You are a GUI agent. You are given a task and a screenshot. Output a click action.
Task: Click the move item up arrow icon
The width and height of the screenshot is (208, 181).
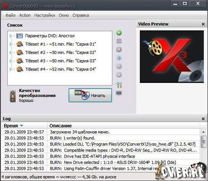(x=119, y=66)
